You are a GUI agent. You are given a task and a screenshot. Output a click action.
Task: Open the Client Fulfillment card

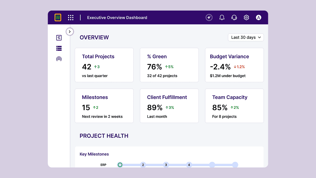click(x=169, y=106)
